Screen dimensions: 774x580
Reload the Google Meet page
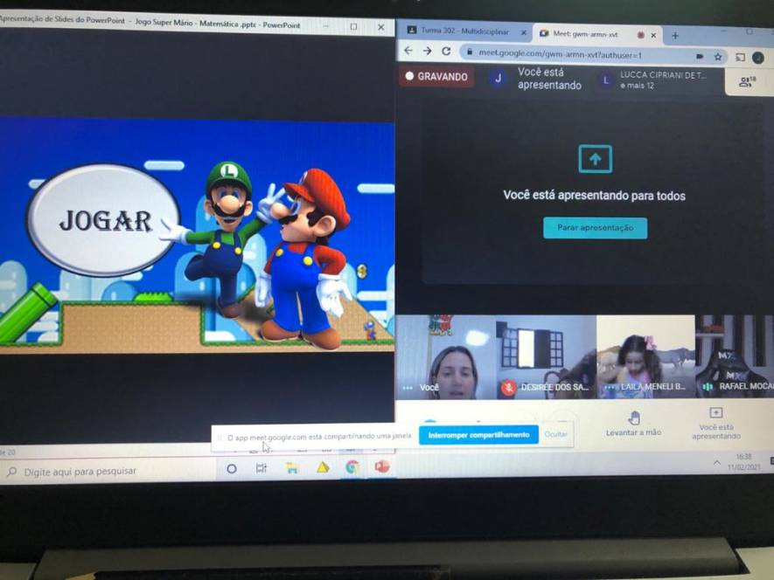click(445, 52)
